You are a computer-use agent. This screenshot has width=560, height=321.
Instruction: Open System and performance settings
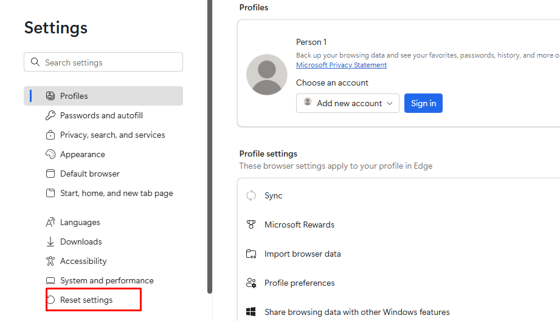(x=106, y=280)
